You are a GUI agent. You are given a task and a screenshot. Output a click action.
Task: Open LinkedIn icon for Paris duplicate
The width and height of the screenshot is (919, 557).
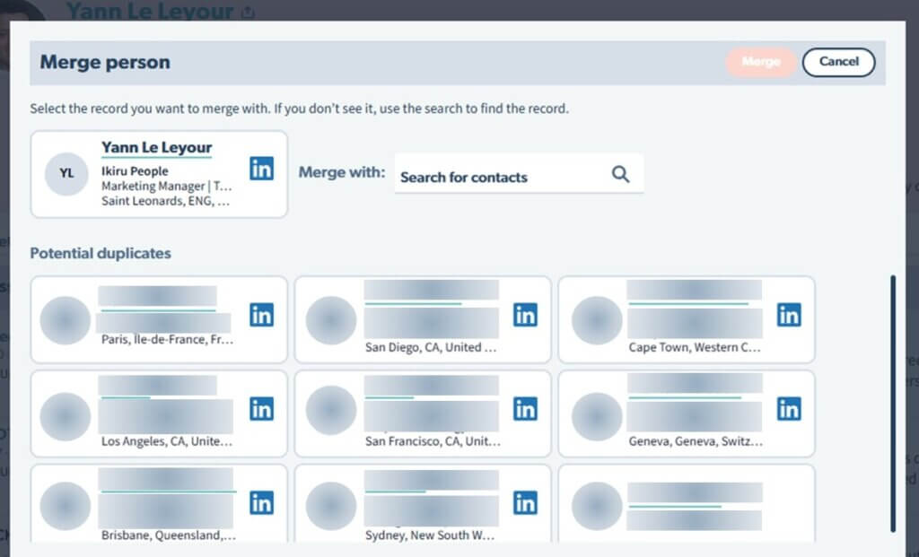pos(261,315)
